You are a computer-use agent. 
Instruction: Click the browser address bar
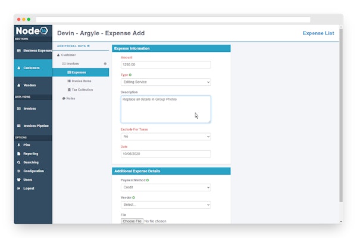click(x=173, y=20)
